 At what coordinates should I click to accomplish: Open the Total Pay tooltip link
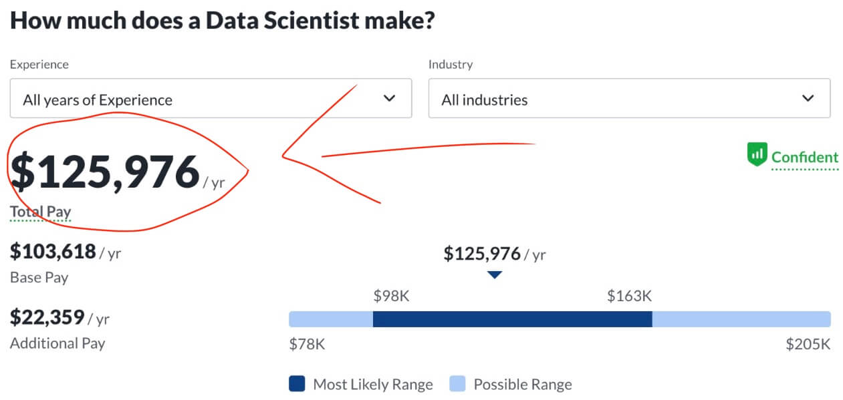pyautogui.click(x=40, y=211)
